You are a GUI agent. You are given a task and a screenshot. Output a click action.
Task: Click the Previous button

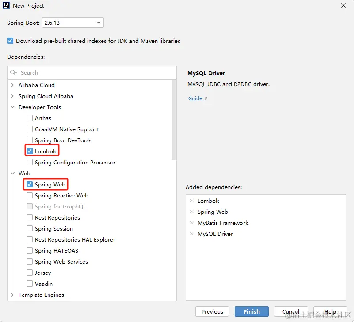tap(212, 312)
